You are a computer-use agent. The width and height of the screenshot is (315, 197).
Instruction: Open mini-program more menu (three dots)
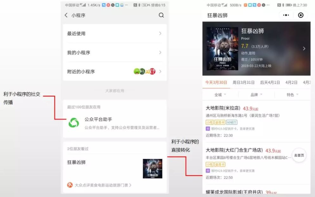pos(286,15)
